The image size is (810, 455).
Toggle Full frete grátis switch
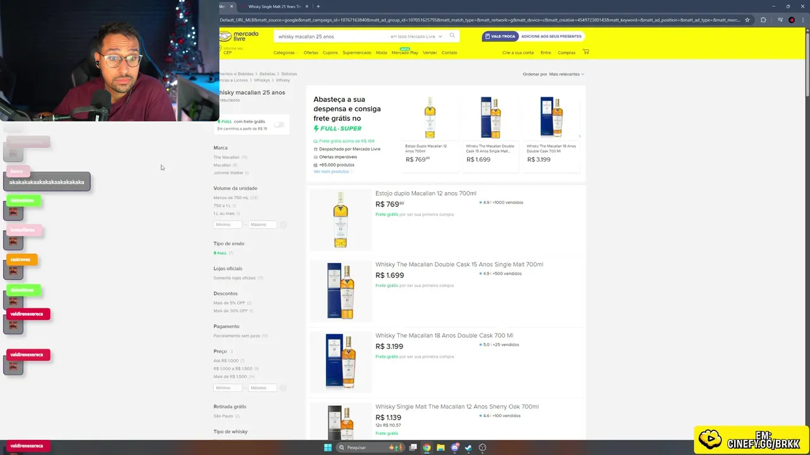pos(278,124)
